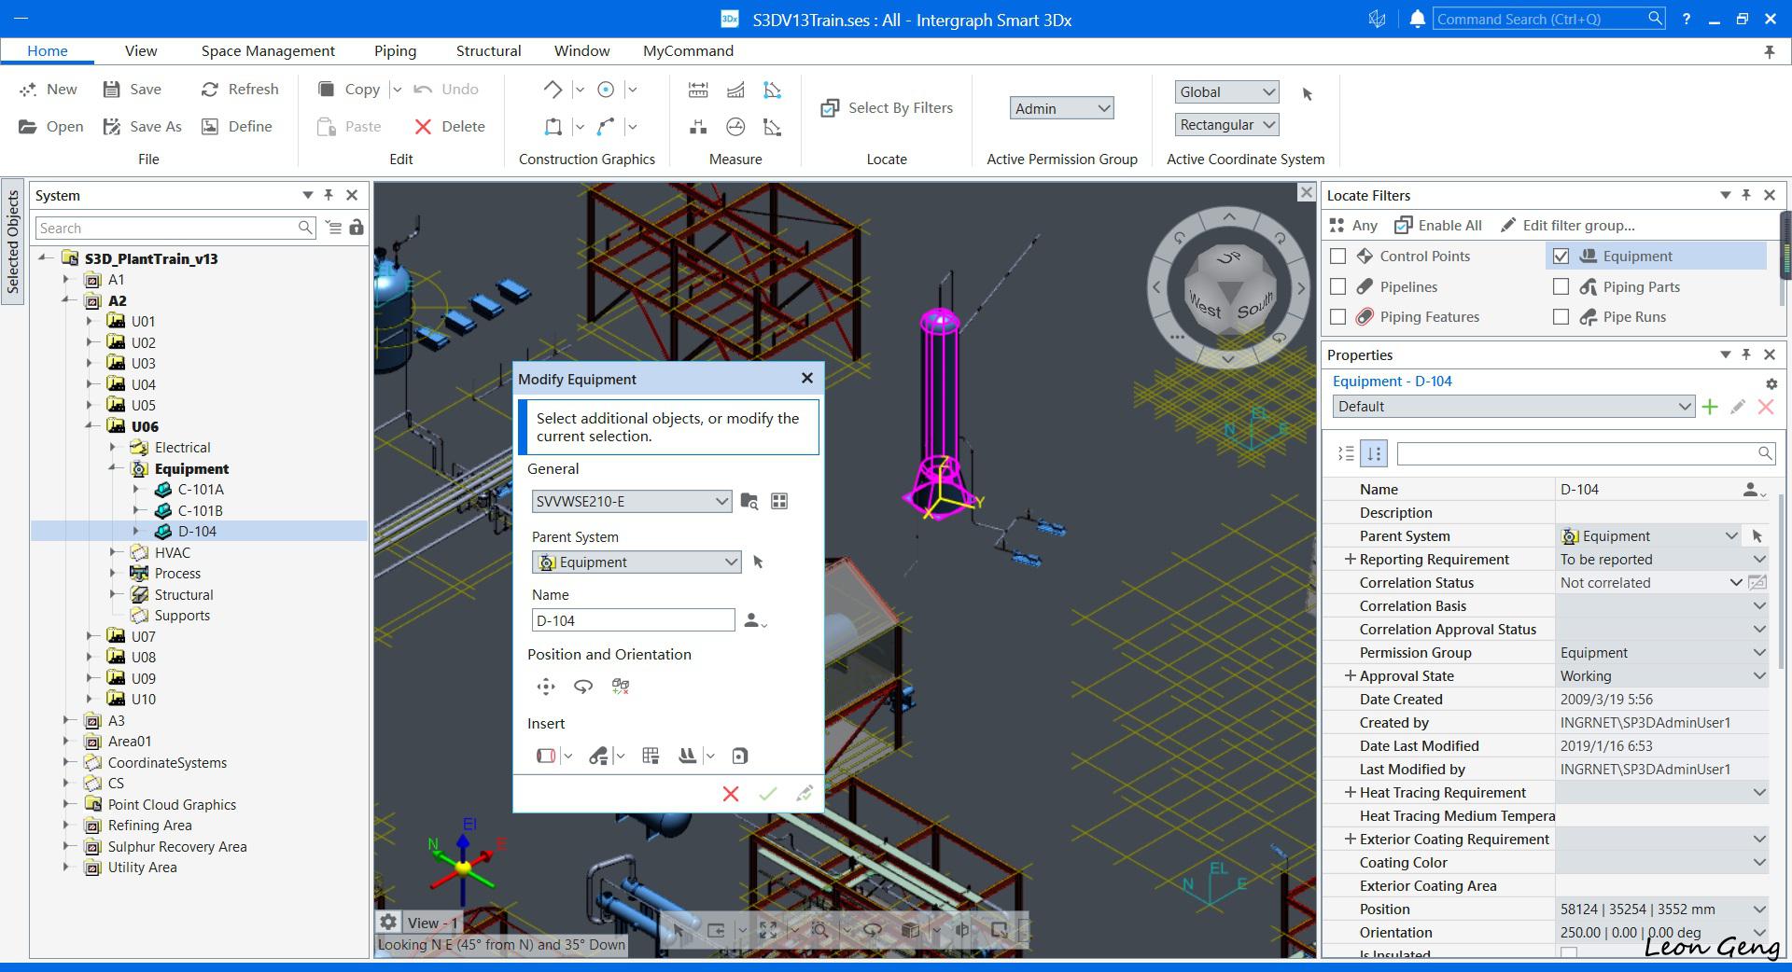Click the Measure angle circle icon
Screen dimensions: 1792x972
tap(735, 127)
